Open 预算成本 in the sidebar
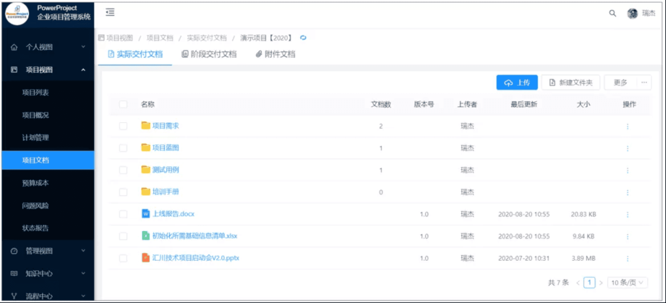666x303 pixels. pyautogui.click(x=35, y=183)
